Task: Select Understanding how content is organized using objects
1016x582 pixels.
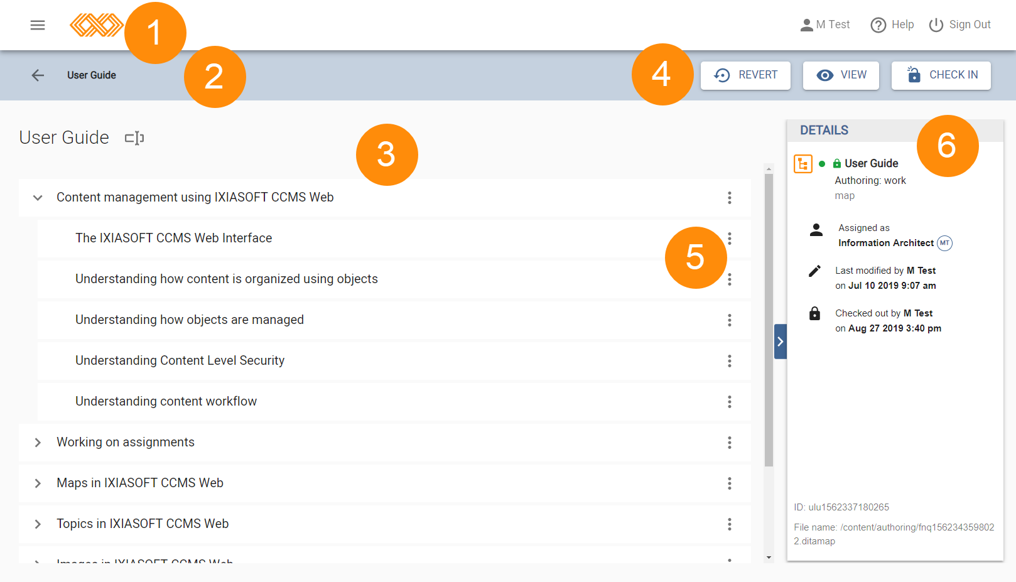Action: [x=394, y=279]
